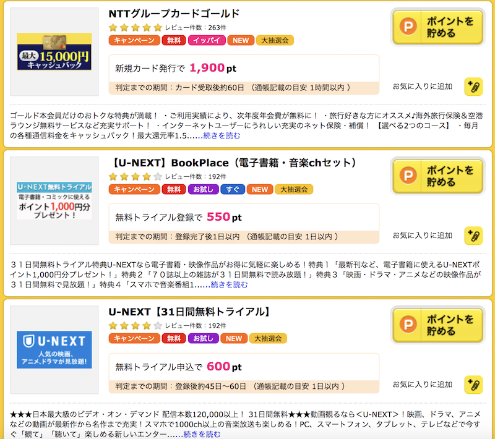
Task: Select 大抽選会 tag on U-NEXT 31日間 offer
Action: (x=268, y=338)
